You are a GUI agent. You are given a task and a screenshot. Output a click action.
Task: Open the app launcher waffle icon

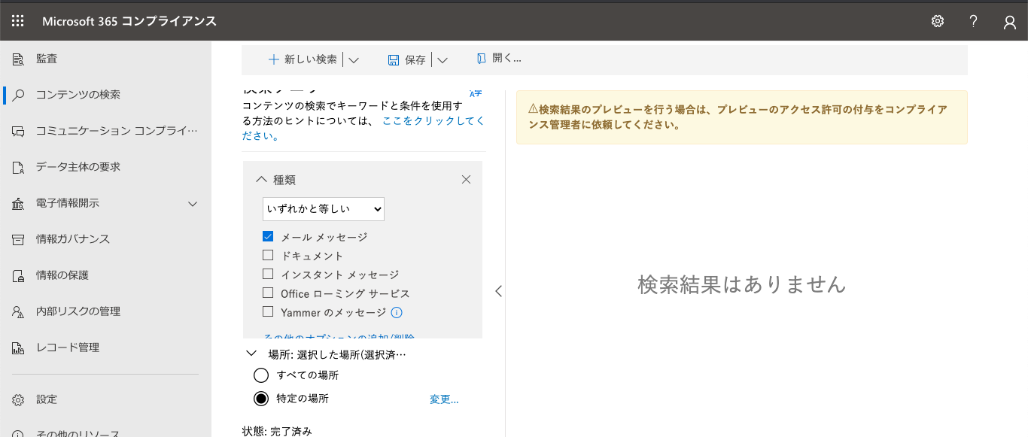tap(18, 21)
